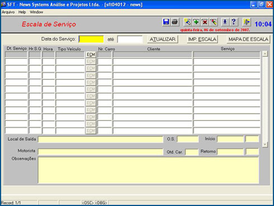The image size is (274, 206).
Task: Click the Qtd. Car. field
Action: (x=192, y=152)
